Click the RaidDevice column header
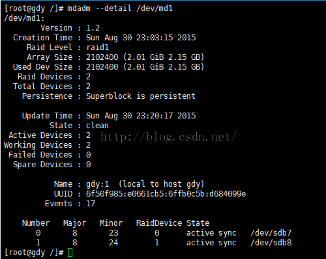Screen dimensions: 326x259 pyautogui.click(x=159, y=223)
